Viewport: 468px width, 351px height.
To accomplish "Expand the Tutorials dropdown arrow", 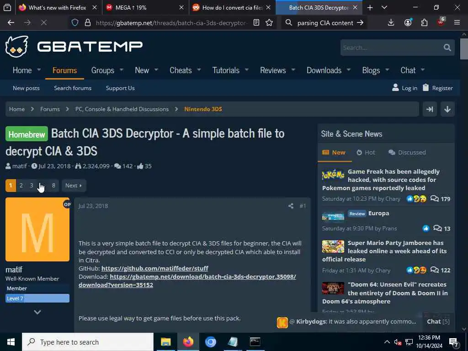I will tap(246, 70).
